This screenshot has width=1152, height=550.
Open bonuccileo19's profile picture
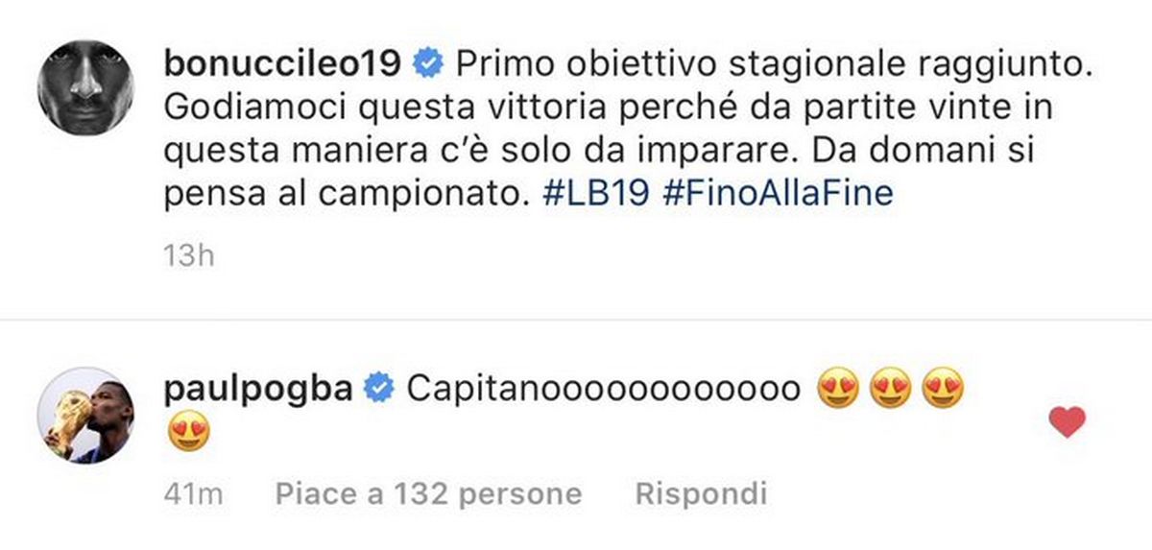click(x=84, y=89)
